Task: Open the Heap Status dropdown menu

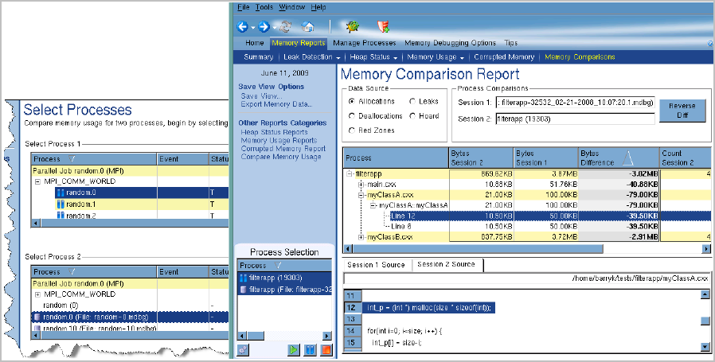Action: pyautogui.click(x=373, y=57)
